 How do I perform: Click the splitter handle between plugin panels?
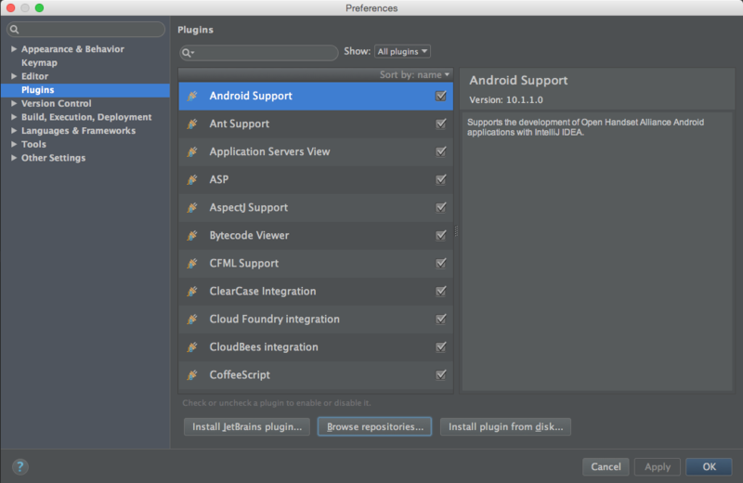pos(456,231)
